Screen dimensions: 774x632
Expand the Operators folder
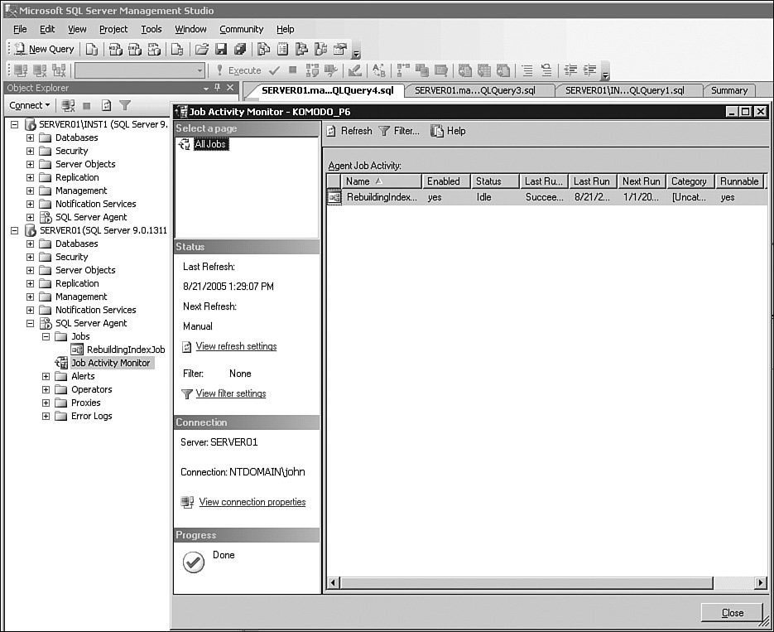click(46, 389)
